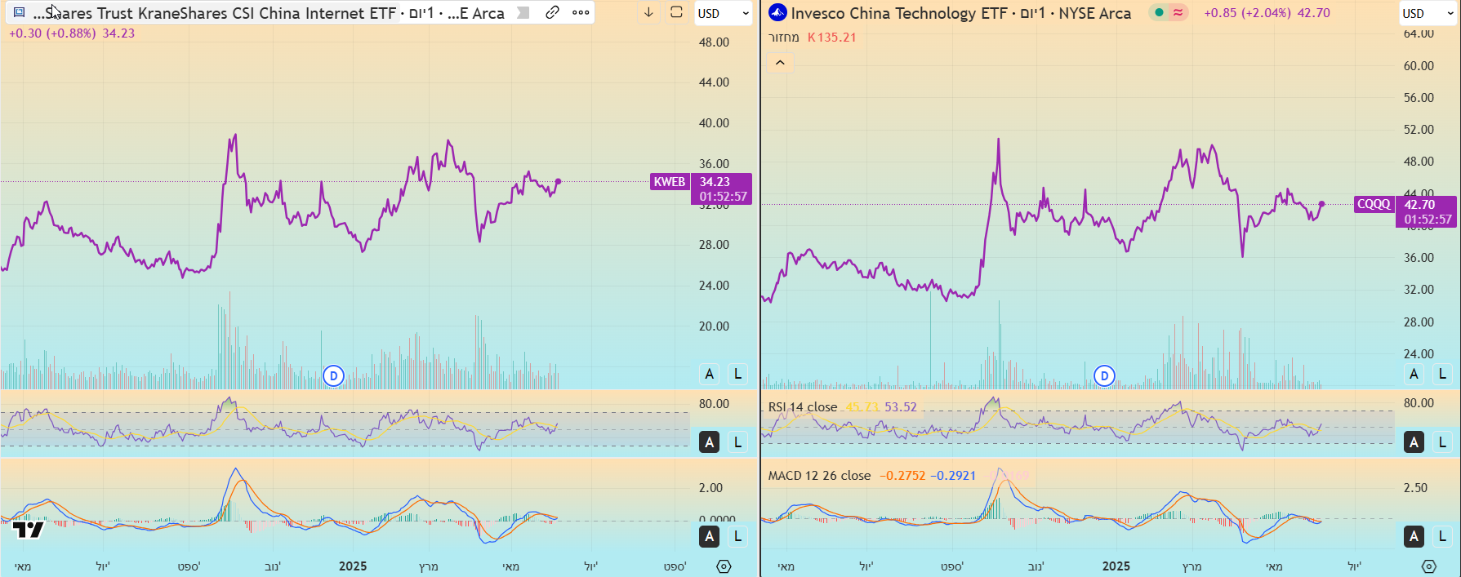This screenshot has width=1461, height=577.
Task: Toggle auto scale A on CQQQ MACD pane
Action: (1414, 536)
